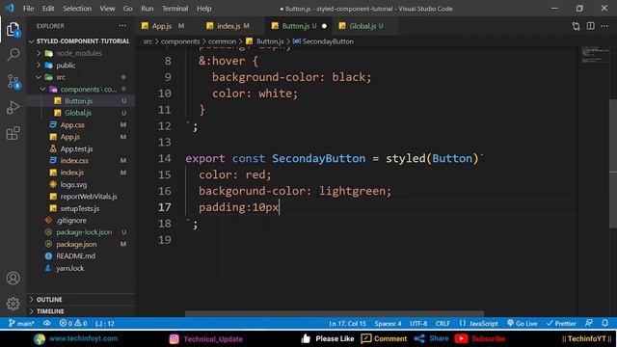
Task: Click Synchronize Changes cloud icon
Action: (47, 323)
